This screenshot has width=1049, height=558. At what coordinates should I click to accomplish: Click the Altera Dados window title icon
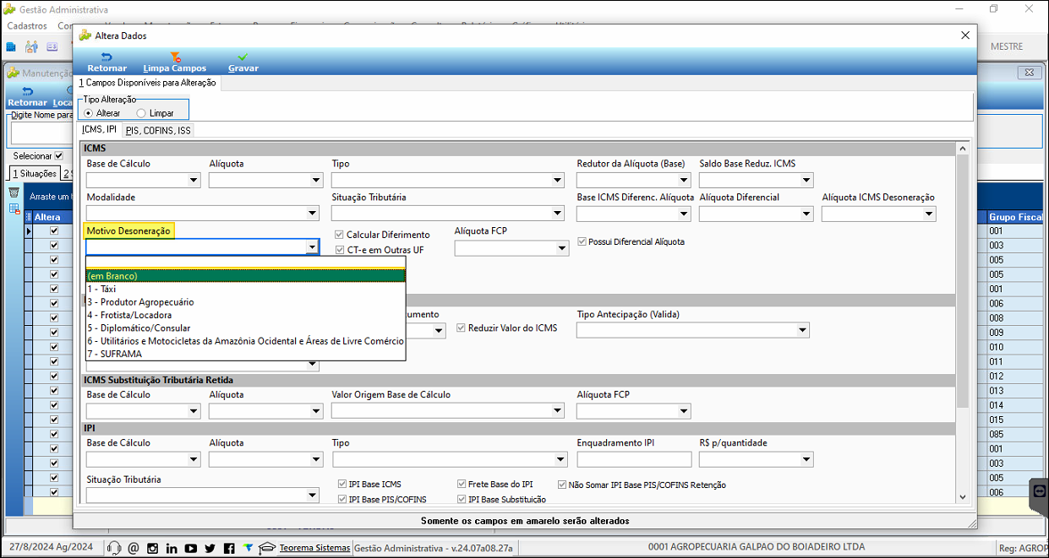pyautogui.click(x=85, y=35)
